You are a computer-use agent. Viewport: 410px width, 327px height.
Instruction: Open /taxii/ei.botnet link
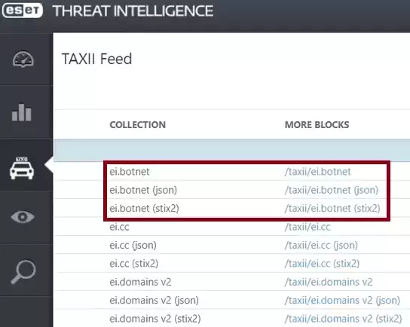point(318,172)
